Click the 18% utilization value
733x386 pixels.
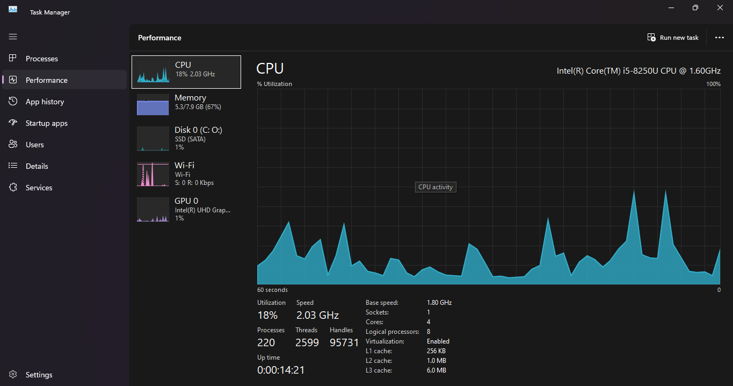(267, 315)
